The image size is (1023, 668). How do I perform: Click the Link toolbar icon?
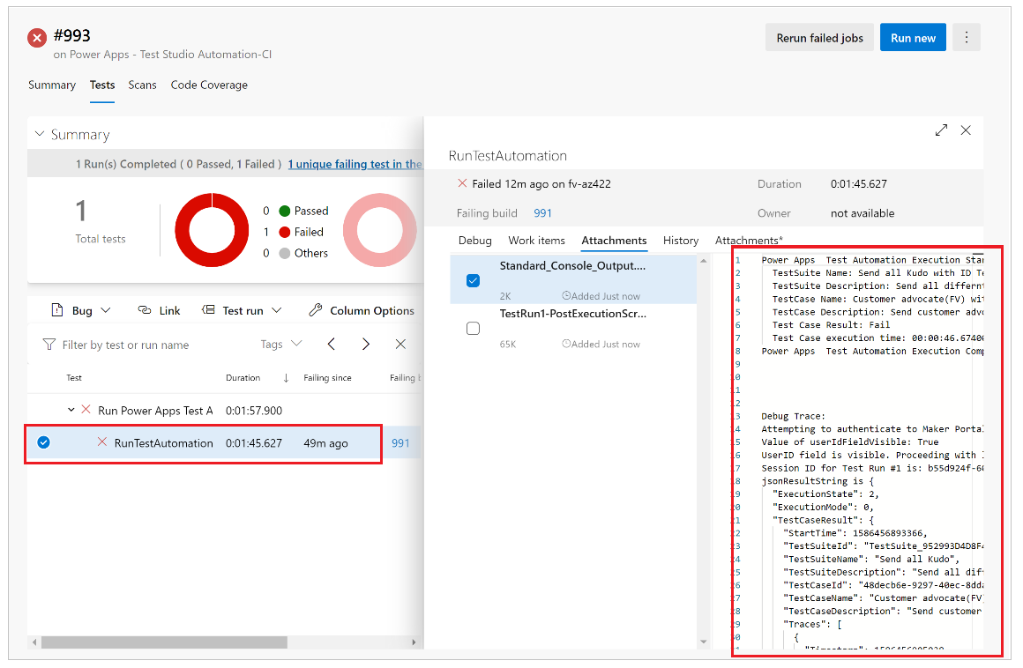click(146, 310)
